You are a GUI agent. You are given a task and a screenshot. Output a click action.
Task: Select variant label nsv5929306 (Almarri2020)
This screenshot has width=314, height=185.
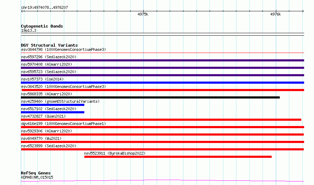[47, 131]
